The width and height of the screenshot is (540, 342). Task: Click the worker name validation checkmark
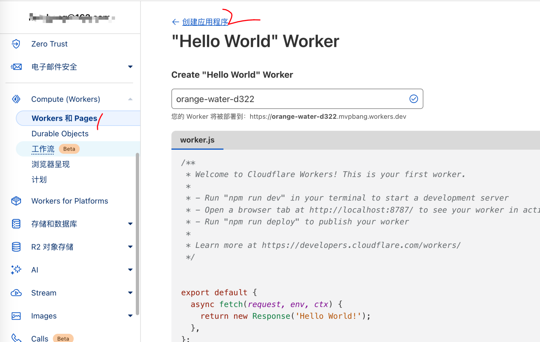click(x=413, y=99)
